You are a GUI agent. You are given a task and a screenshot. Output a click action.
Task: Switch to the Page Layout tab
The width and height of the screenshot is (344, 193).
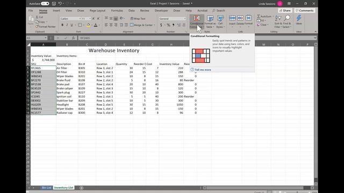pyautogui.click(x=97, y=11)
